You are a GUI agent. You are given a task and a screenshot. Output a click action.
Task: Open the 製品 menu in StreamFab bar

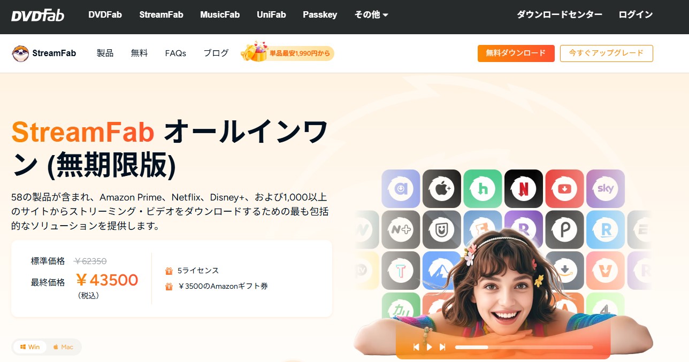point(105,53)
